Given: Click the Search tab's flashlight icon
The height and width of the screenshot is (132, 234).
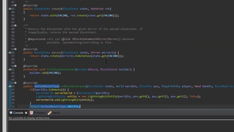Looking at the screenshot, I should click(49, 113).
